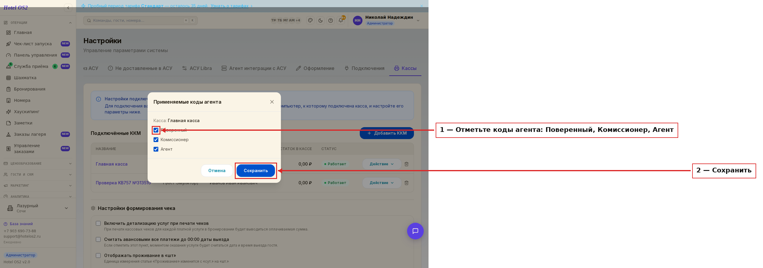Enable service detail on receipts checkbox
The width and height of the screenshot is (763, 268).
point(98,223)
